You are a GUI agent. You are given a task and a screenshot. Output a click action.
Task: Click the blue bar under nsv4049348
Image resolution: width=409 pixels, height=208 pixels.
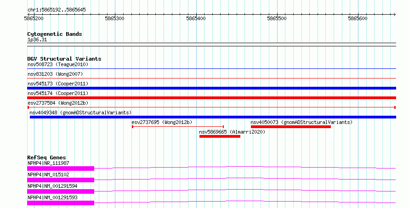point(213,117)
